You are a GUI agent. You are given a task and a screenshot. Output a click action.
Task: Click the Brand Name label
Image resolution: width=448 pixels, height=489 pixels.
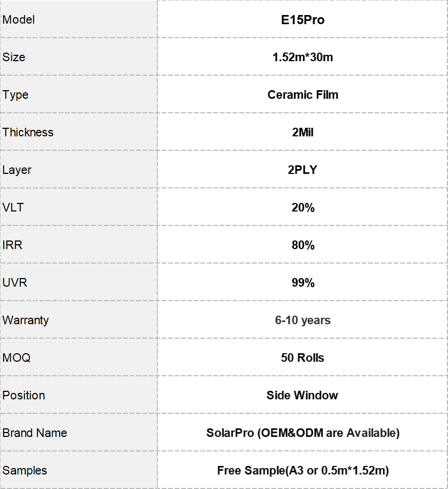click(x=35, y=433)
